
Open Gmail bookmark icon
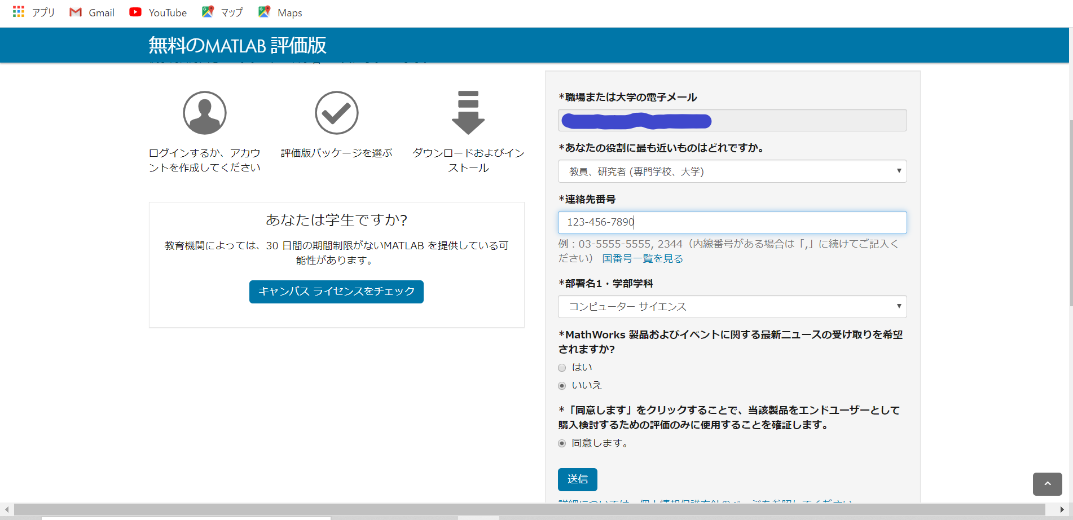pos(76,12)
